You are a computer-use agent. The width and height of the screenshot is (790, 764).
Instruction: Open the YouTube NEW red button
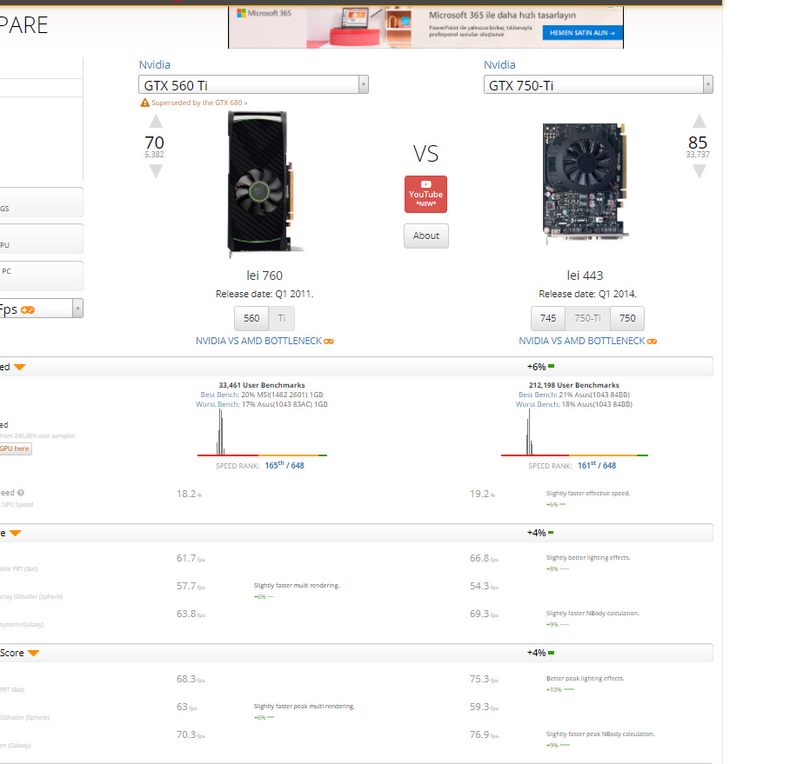(425, 195)
